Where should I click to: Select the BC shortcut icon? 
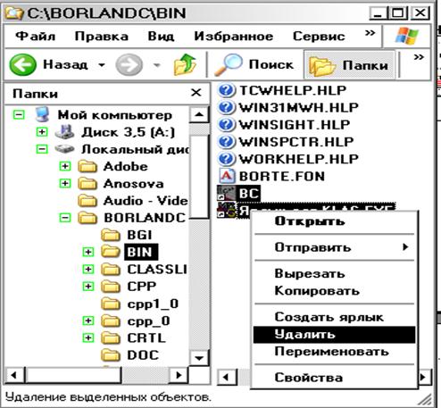click(226, 193)
